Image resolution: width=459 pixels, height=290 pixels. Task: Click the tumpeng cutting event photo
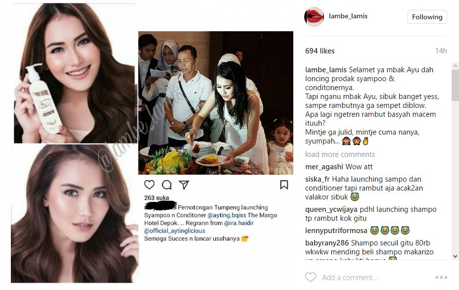point(216,103)
